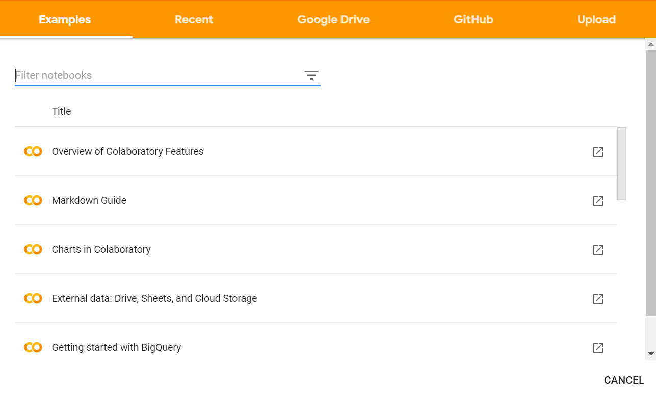Open Markdown Guide in new tab icon
The image size is (656, 394).
click(598, 201)
